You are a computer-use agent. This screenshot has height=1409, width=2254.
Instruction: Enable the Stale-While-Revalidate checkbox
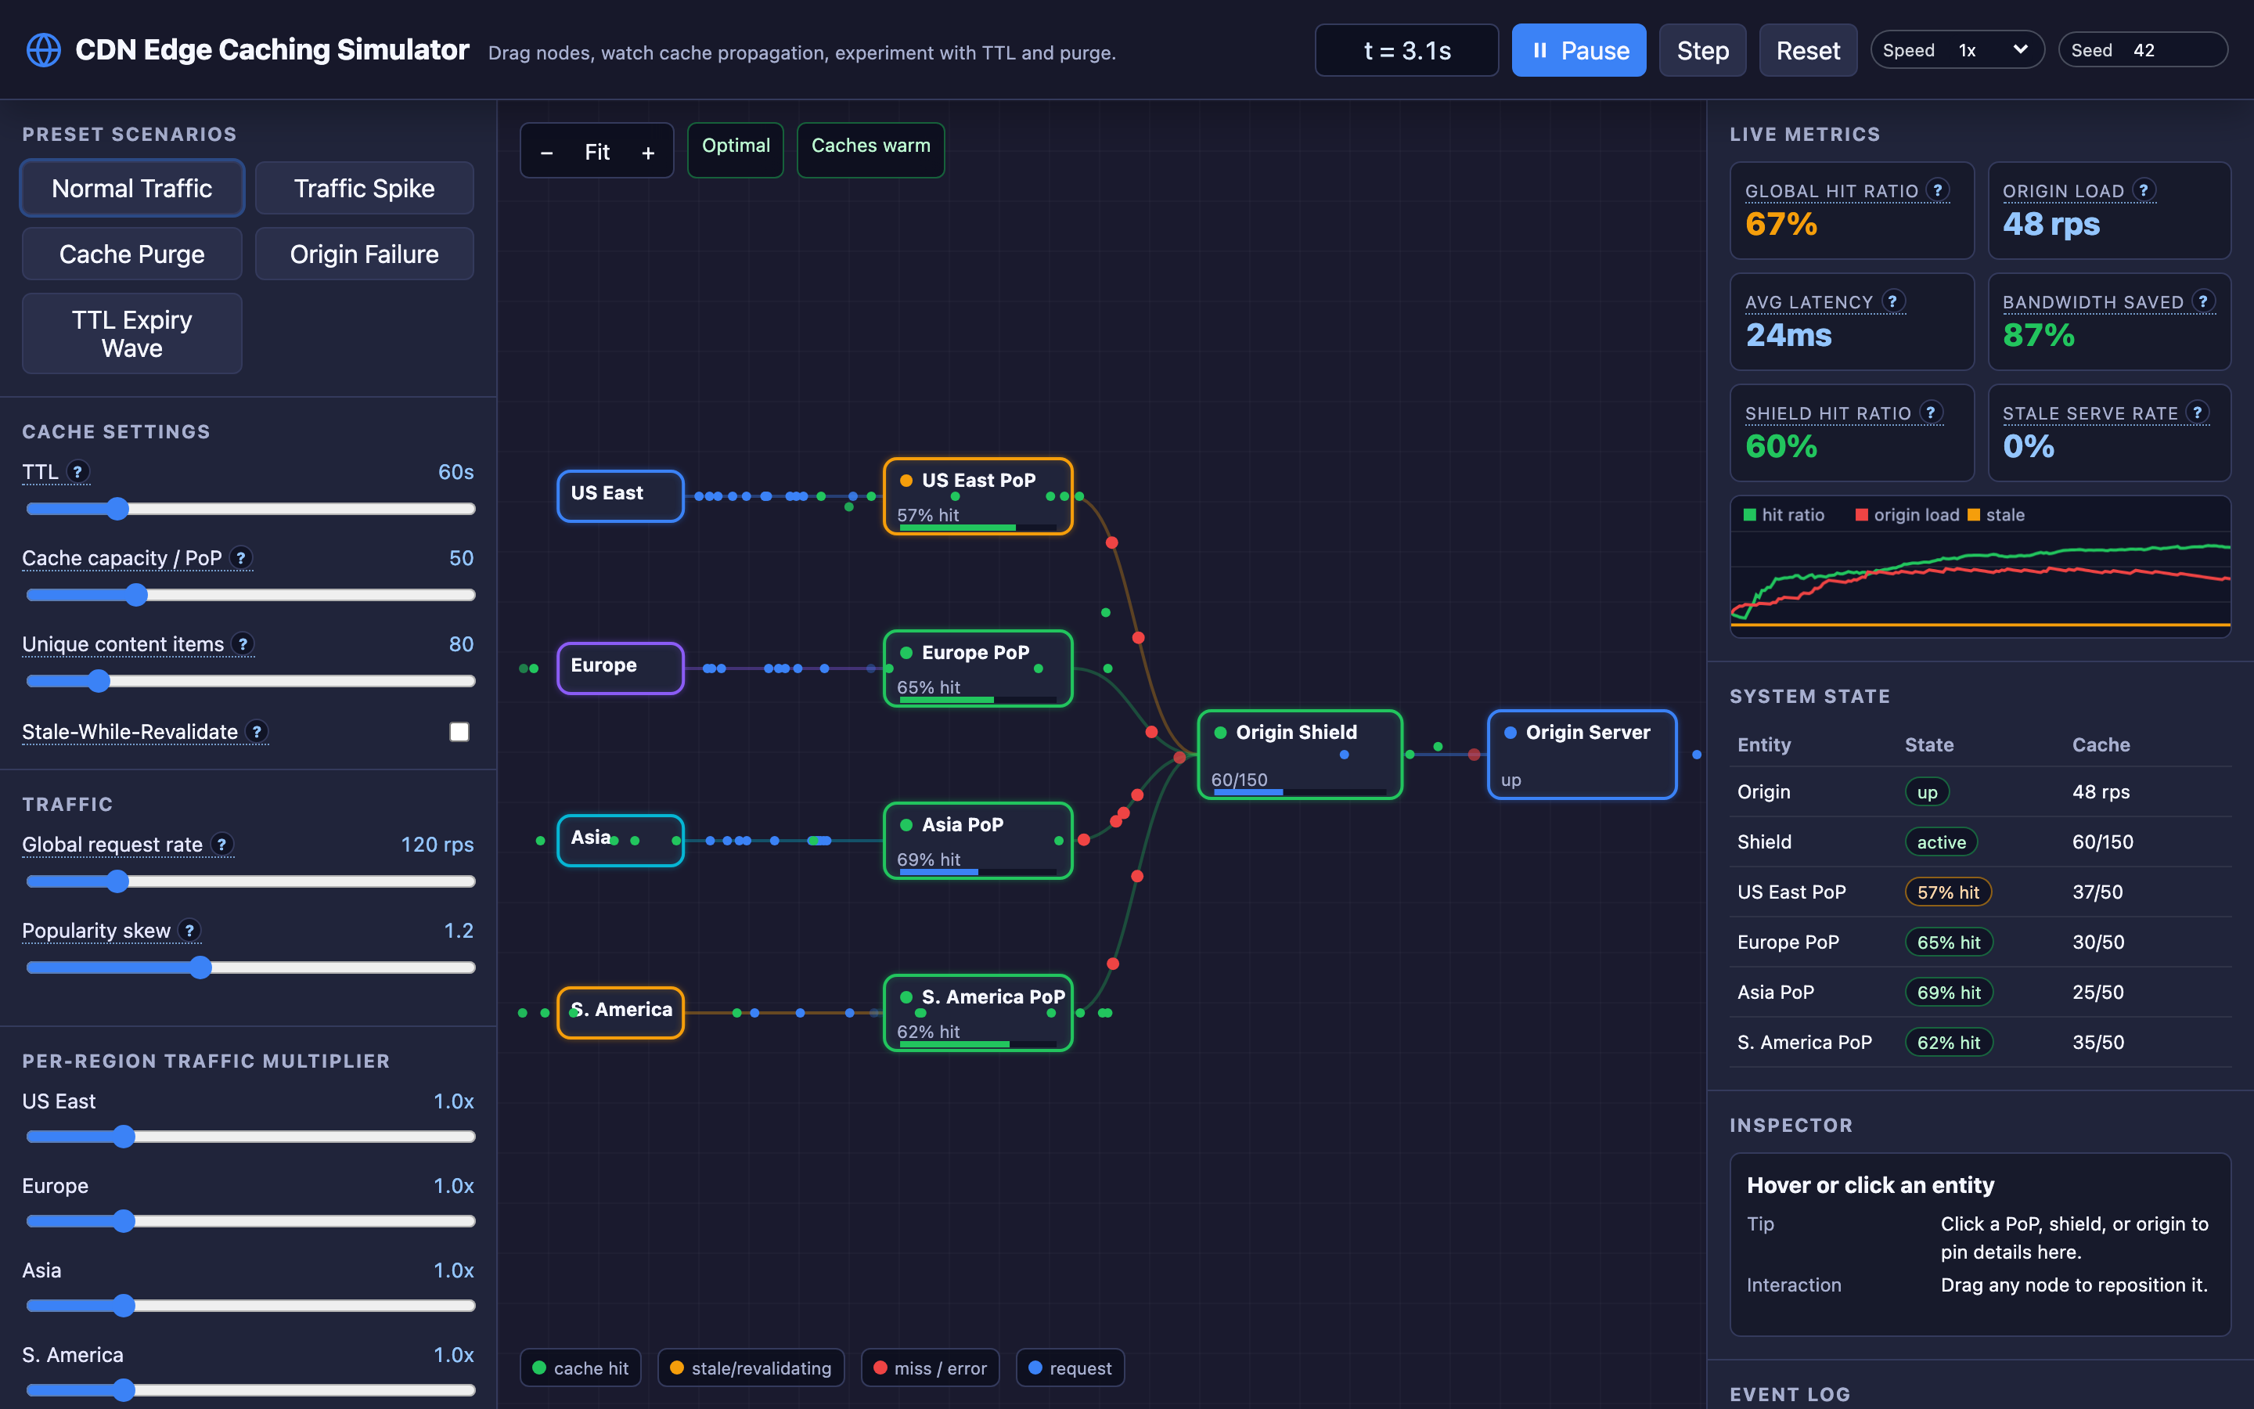click(x=459, y=732)
